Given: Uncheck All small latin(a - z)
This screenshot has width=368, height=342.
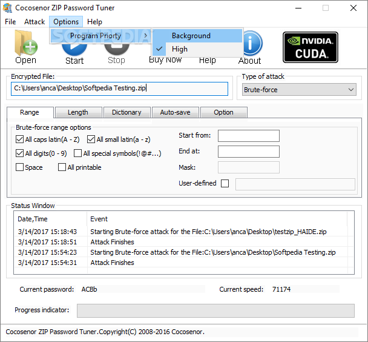Looking at the screenshot, I should (x=91, y=139).
